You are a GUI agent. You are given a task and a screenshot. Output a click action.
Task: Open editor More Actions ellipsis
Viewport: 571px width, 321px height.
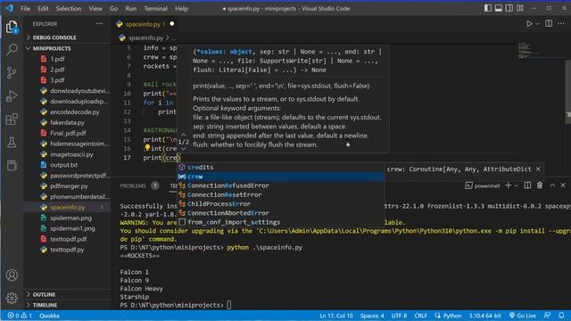click(x=561, y=24)
